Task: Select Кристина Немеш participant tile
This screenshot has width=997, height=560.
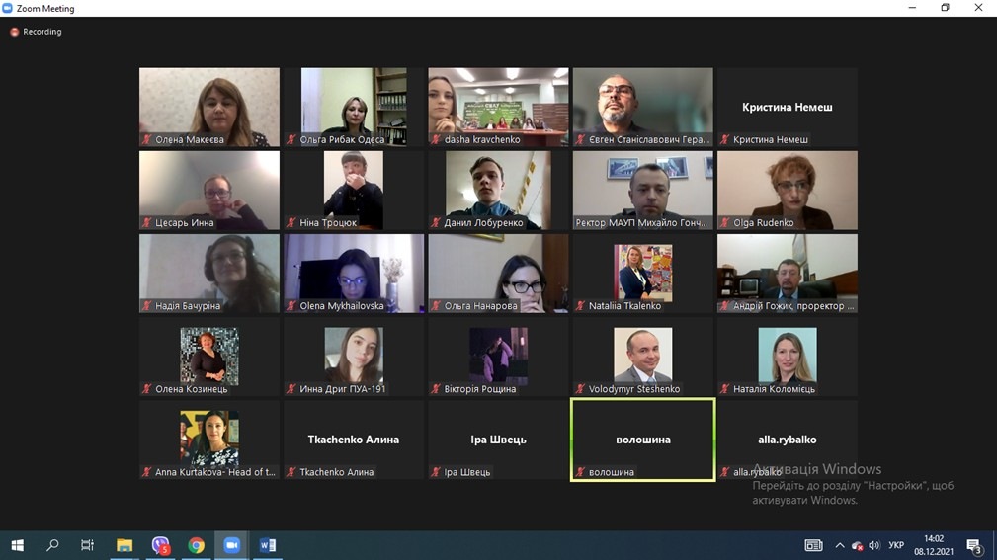Action: point(788,108)
